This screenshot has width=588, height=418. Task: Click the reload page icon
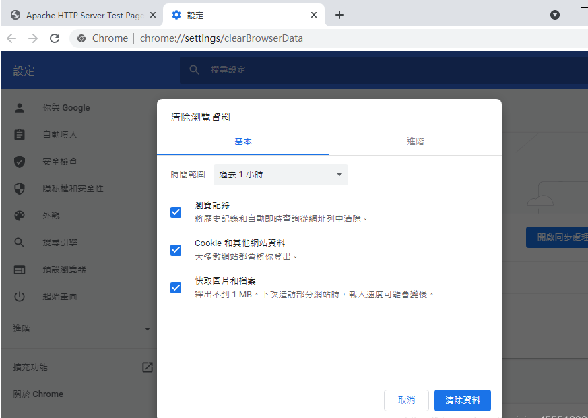click(x=55, y=38)
